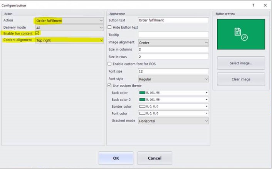
Task: Open the Content alignment dropdown
Action: (x=69, y=40)
